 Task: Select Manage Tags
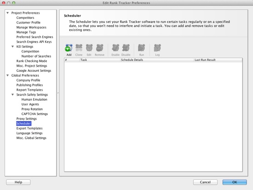(26, 32)
